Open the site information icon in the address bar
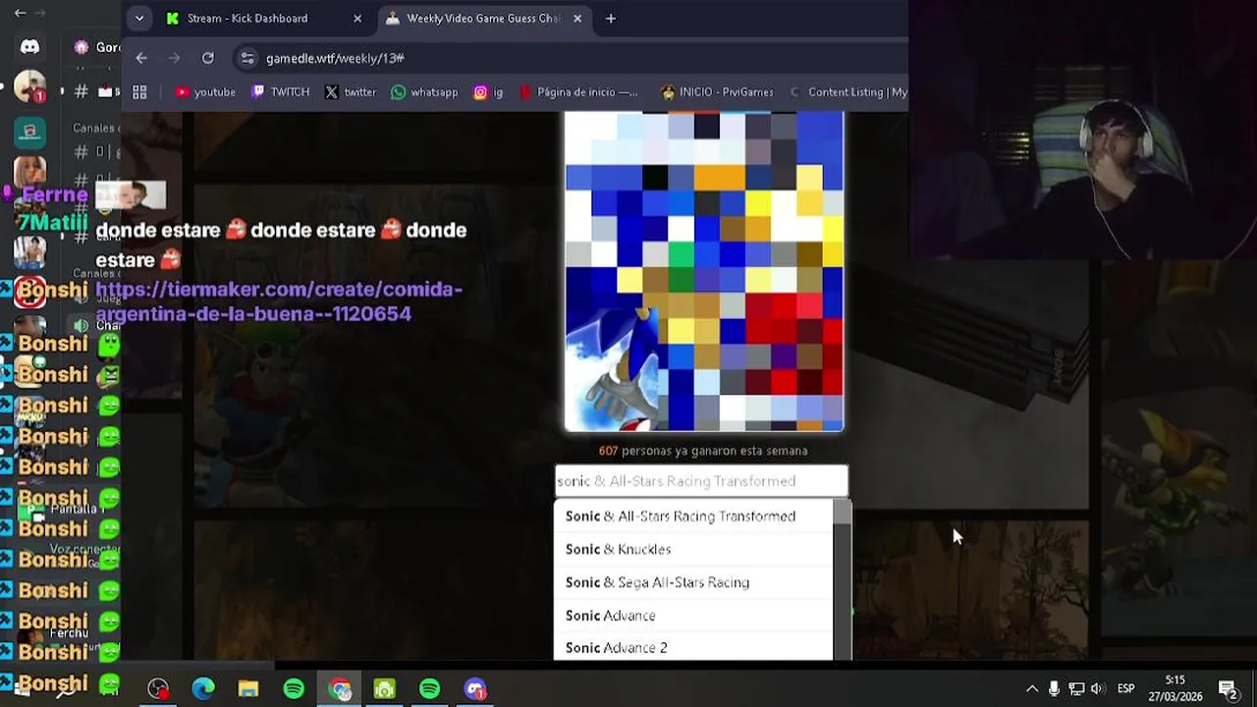Image resolution: width=1257 pixels, height=707 pixels. coord(247,58)
